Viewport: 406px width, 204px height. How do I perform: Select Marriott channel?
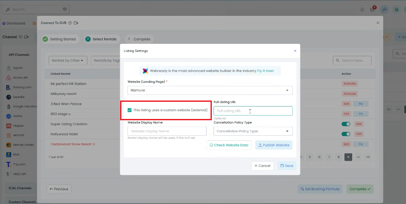coord(15,135)
